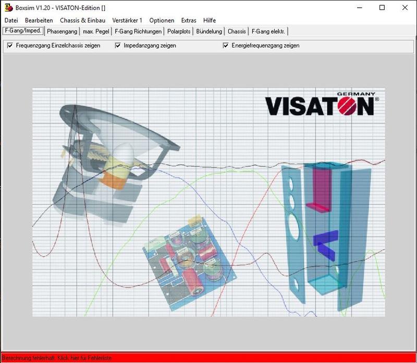Open the Extras menu
This screenshot has height=363, width=417.
point(189,20)
